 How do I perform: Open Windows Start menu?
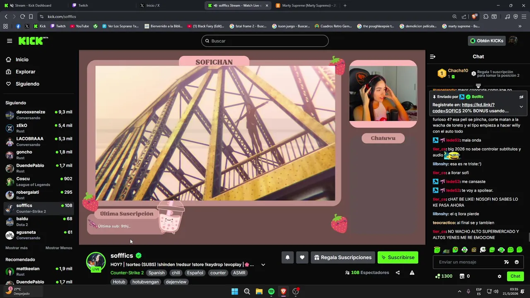pos(235,291)
